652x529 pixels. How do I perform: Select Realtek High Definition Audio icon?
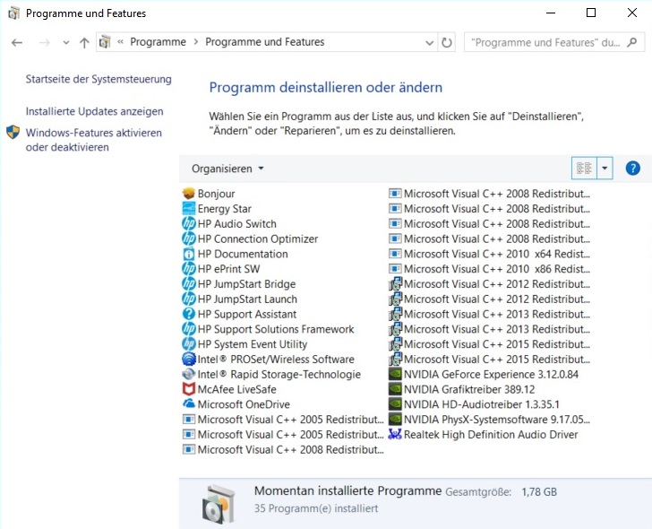[x=395, y=434]
